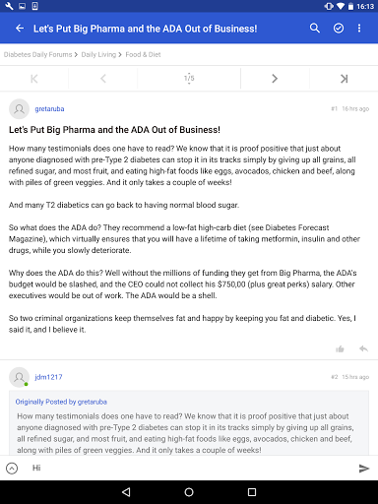Navigate to Daily Living breadcrumb
This screenshot has width=378, height=504.
click(x=98, y=54)
